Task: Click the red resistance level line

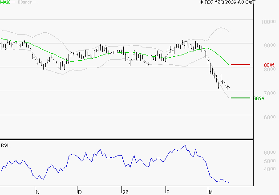Action: click(x=240, y=65)
